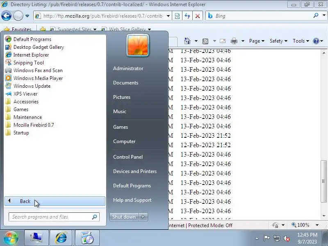This screenshot has width=328, height=246.
Task: Launch the Snipping Tool
Action: pos(29,63)
